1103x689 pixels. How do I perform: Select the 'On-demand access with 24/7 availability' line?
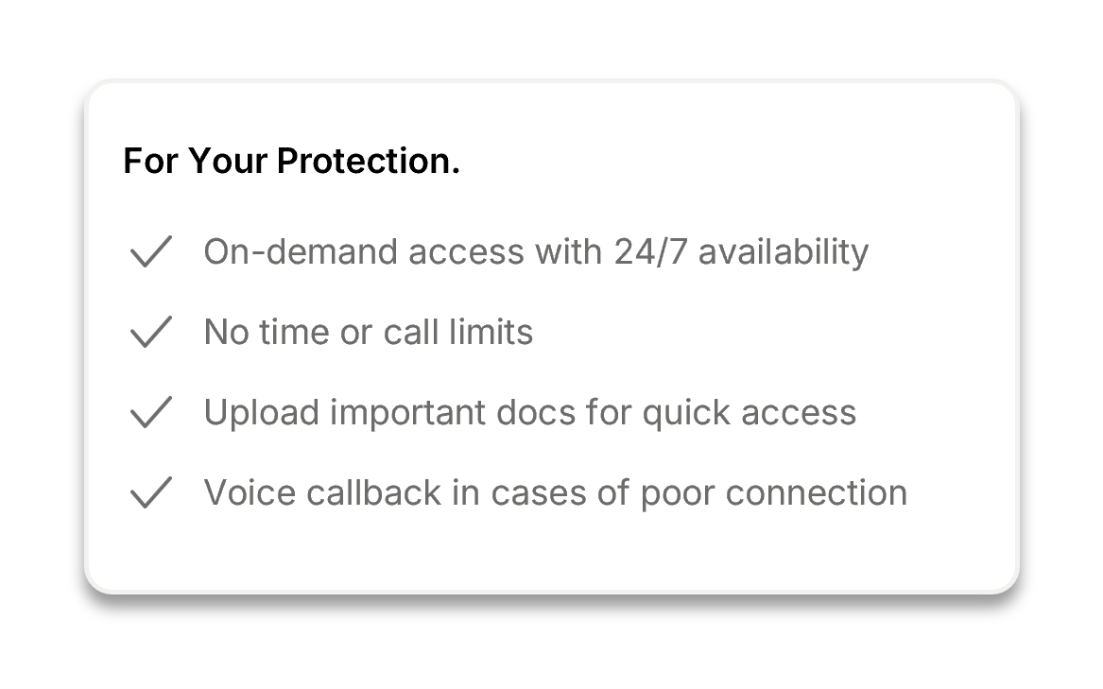click(x=535, y=252)
